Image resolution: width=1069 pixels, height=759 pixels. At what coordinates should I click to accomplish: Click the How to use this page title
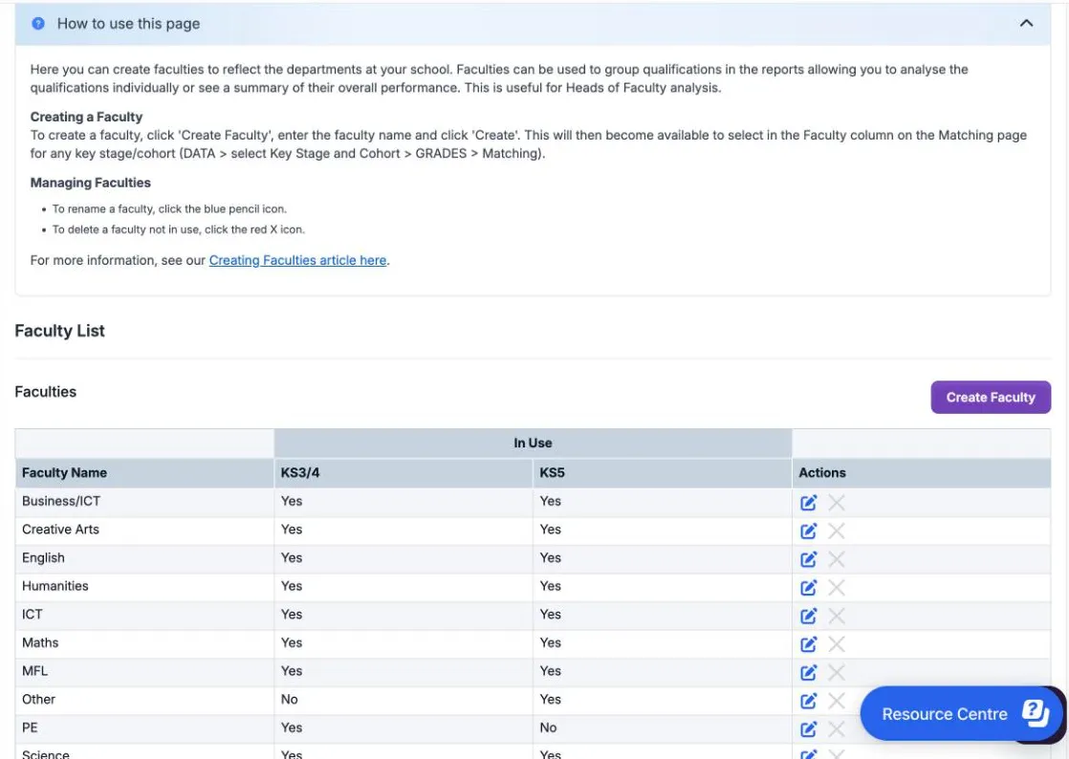pyautogui.click(x=129, y=24)
